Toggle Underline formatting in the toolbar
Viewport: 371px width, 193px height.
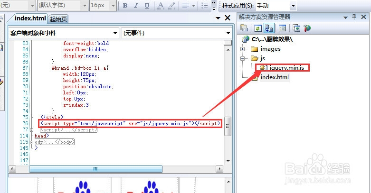coord(147,5)
